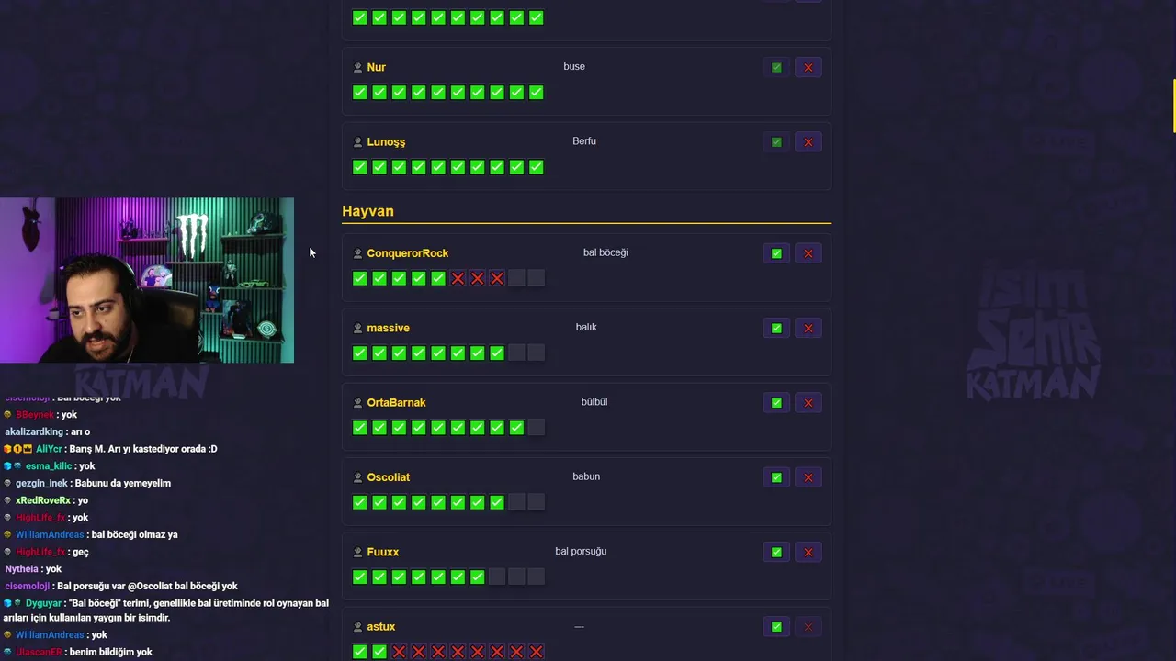Approve Lunoşş's answer "Berfu"
This screenshot has width=1176, height=661.
point(776,142)
